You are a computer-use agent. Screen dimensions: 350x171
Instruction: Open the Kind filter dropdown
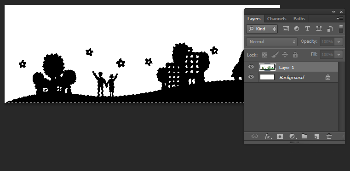tap(262, 29)
